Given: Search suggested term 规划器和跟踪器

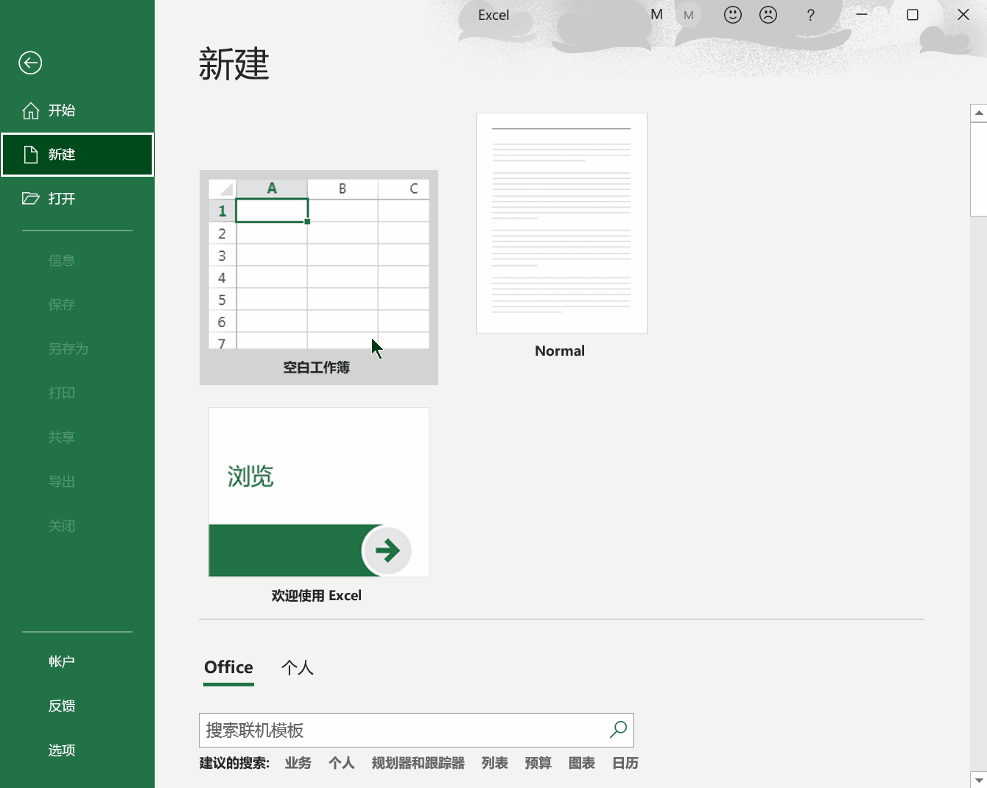Looking at the screenshot, I should (418, 763).
